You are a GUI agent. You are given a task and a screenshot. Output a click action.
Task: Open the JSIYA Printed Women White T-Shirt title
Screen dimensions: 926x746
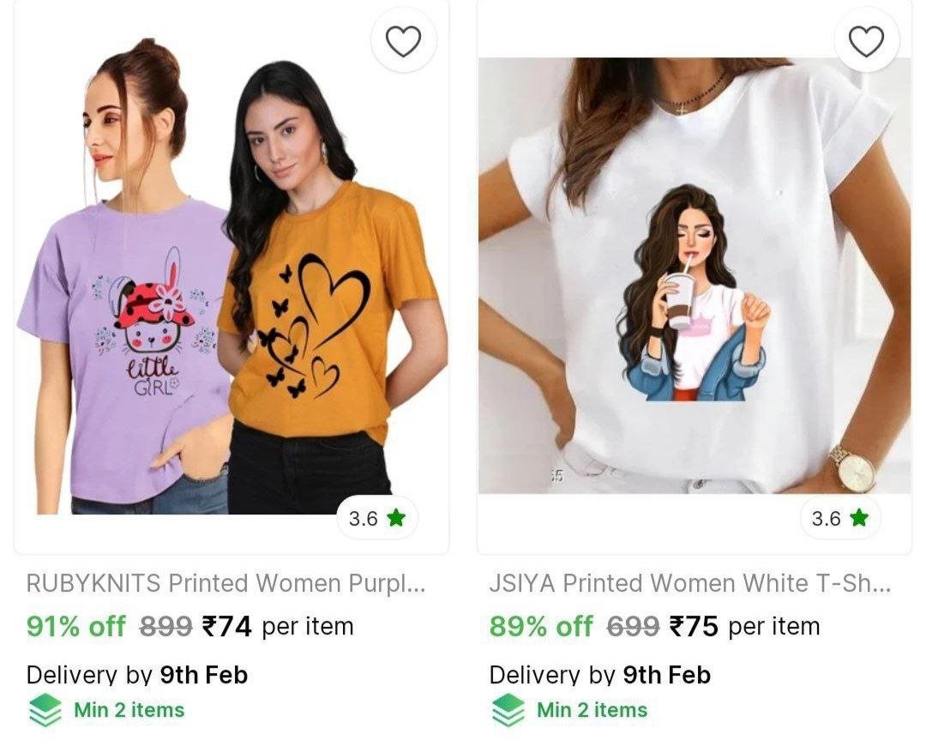point(689,584)
